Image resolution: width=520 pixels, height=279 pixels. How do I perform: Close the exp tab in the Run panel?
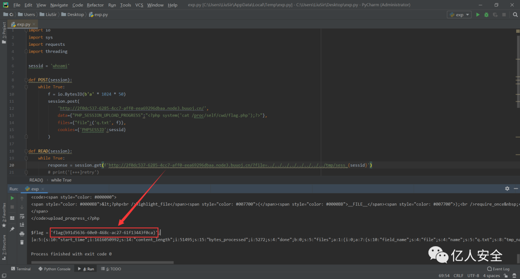point(43,189)
